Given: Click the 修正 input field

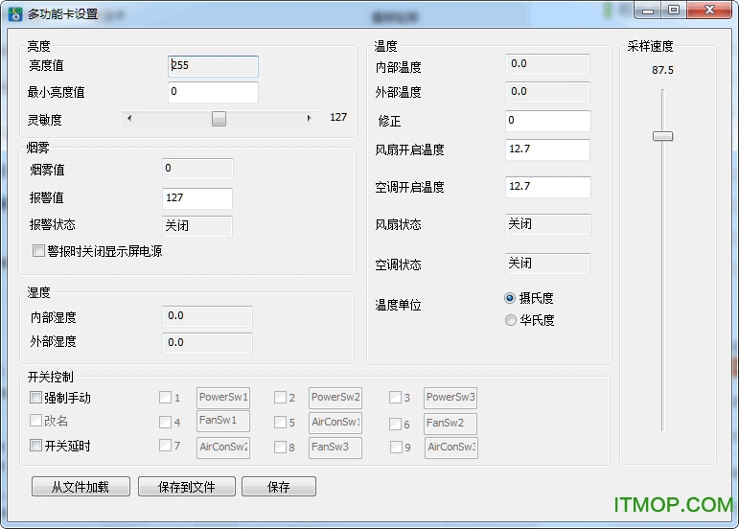Looking at the screenshot, I should (x=547, y=121).
